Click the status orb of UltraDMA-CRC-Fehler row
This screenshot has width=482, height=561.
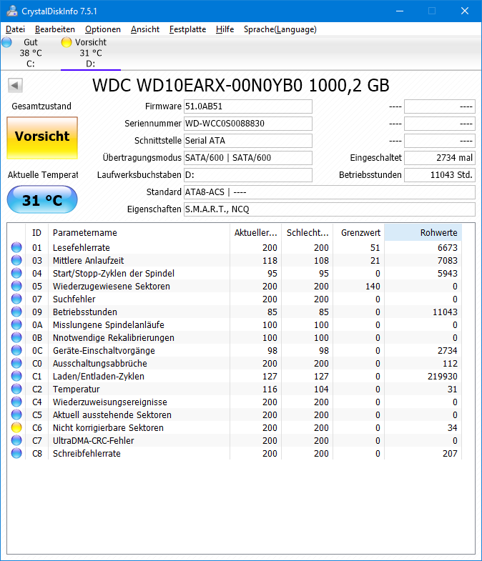(x=16, y=441)
